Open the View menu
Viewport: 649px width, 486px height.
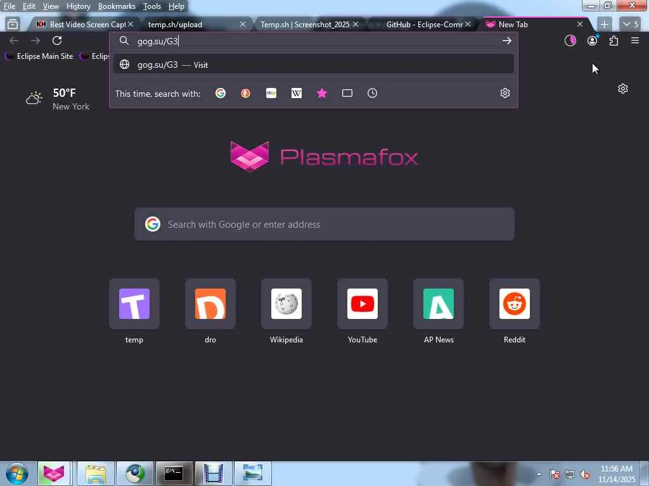[x=51, y=6]
